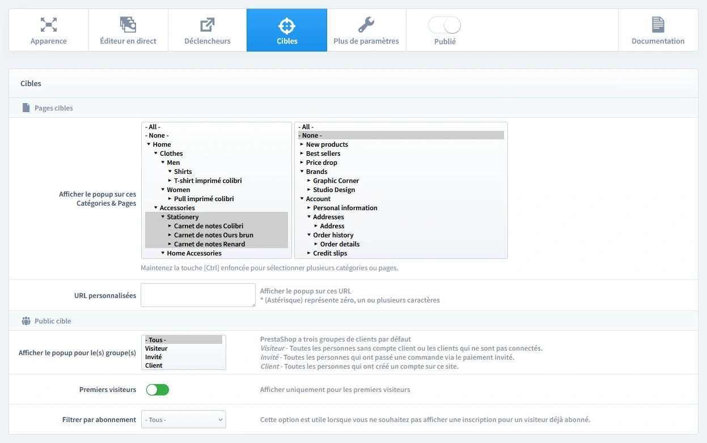Click the Documentation page icon
The width and height of the screenshot is (707, 443).
(x=658, y=25)
